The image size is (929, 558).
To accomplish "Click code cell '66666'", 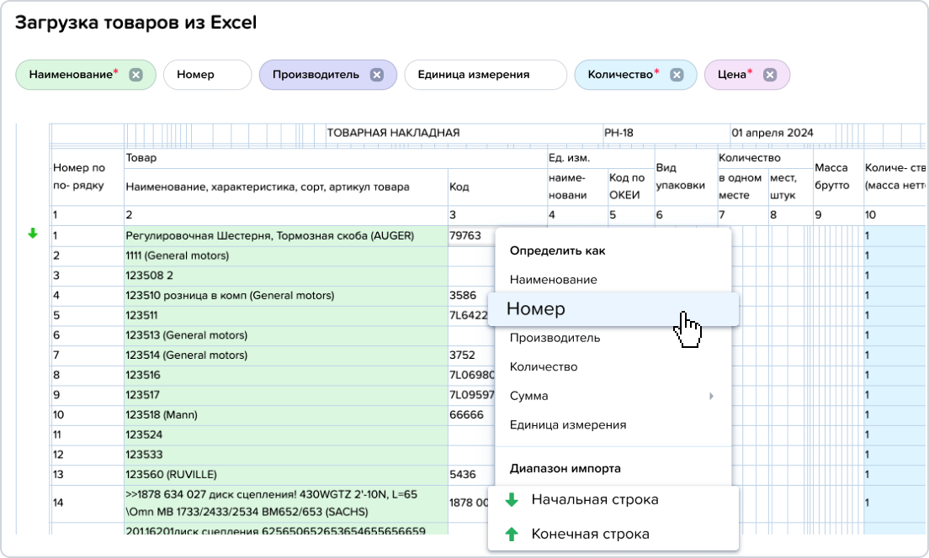I will pyautogui.click(x=471, y=415).
